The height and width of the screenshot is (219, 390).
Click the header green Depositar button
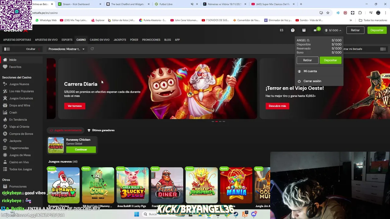tap(377, 30)
